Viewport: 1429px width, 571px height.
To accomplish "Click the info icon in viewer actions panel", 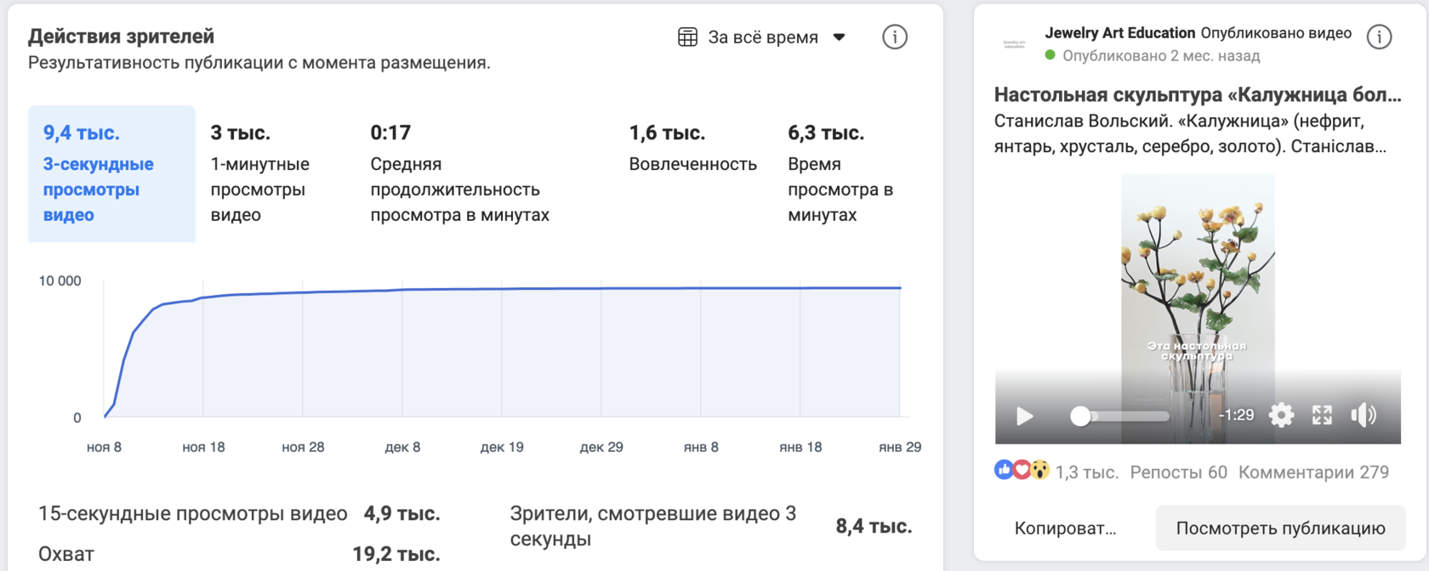I will tap(894, 37).
